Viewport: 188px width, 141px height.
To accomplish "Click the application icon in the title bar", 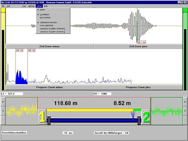I will click(x=2, y=2).
